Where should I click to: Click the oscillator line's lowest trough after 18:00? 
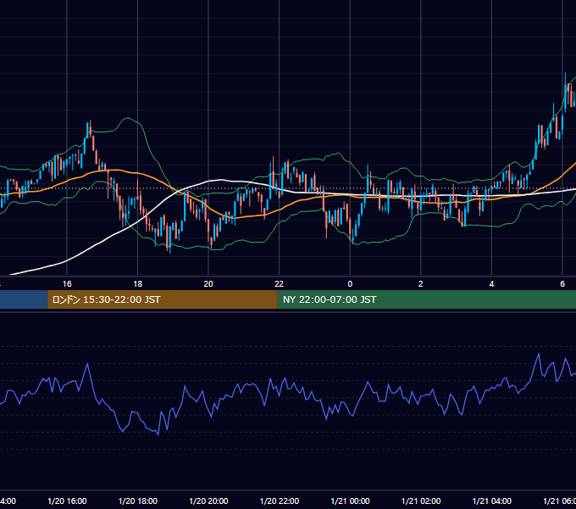click(x=158, y=434)
